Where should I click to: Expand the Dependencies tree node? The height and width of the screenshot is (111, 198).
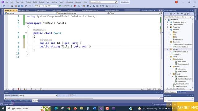(x=168, y=25)
